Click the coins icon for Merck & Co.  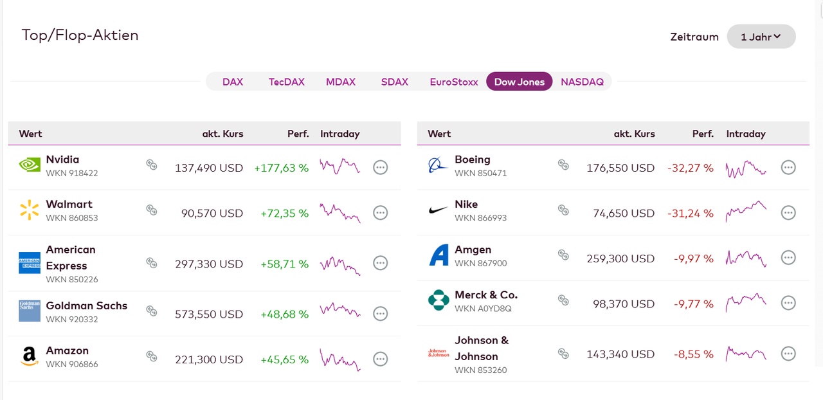pyautogui.click(x=563, y=300)
